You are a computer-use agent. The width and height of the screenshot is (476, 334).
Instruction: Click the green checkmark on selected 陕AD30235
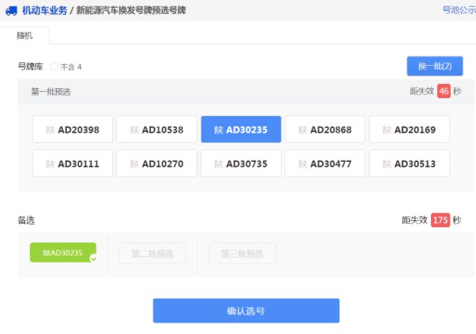click(93, 258)
